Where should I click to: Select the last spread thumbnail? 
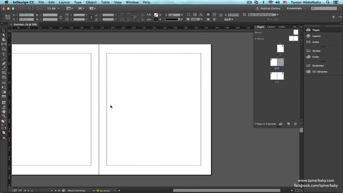click(277, 76)
